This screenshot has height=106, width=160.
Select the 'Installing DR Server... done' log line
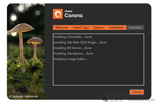[x=73, y=48]
